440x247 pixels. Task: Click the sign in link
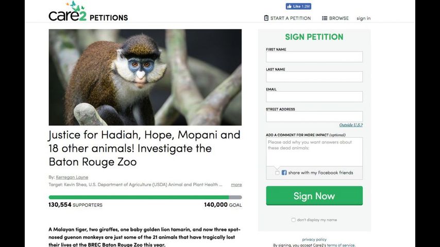[x=363, y=18]
